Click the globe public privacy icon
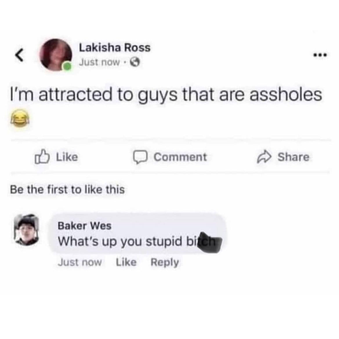 [135, 62]
